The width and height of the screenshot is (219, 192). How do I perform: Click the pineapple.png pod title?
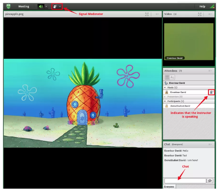[15, 14]
